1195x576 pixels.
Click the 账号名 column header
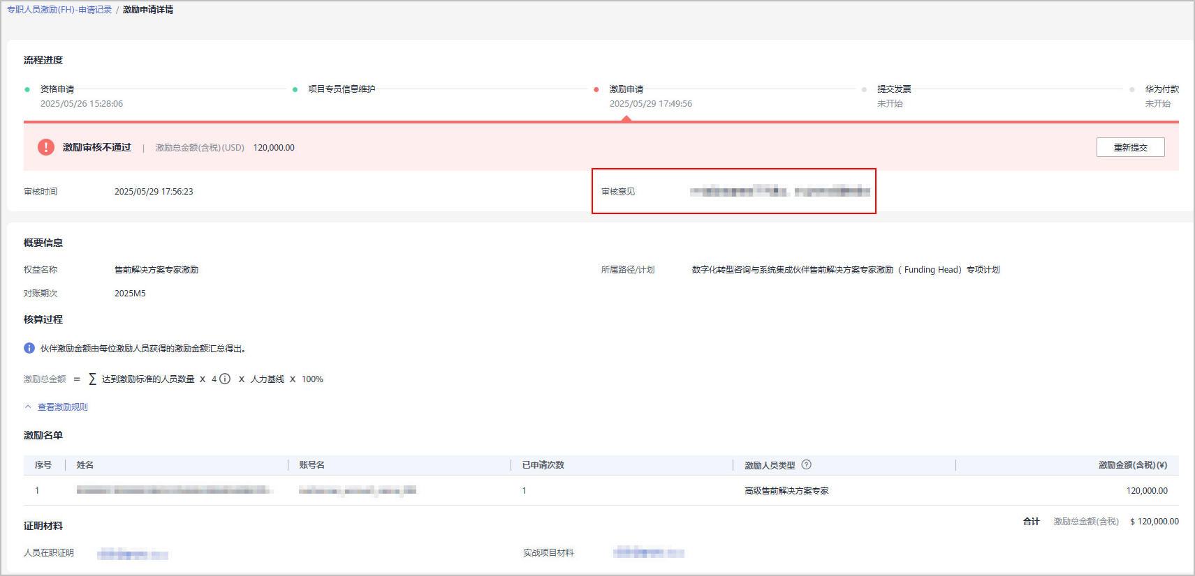click(311, 465)
